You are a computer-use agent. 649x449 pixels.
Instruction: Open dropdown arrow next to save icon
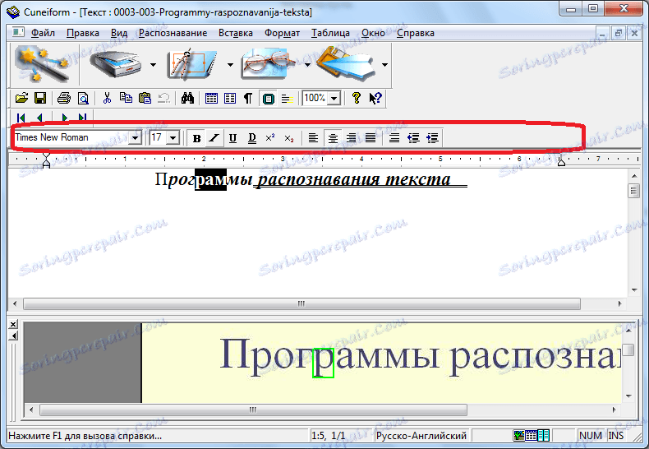(x=385, y=65)
